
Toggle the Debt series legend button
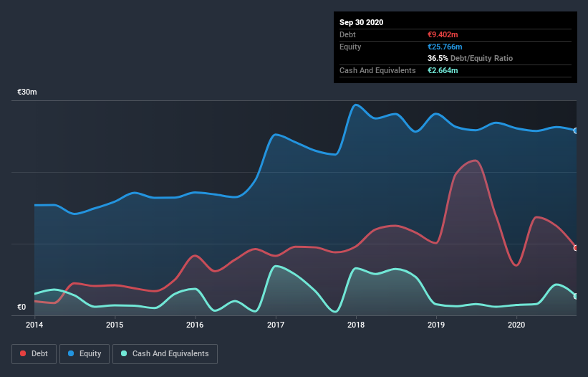tap(34, 354)
